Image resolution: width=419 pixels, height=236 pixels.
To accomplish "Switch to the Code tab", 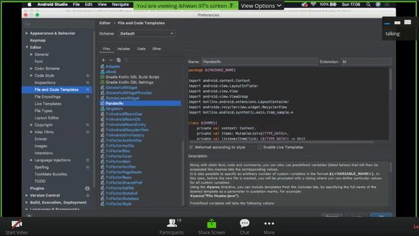I will (x=141, y=49).
